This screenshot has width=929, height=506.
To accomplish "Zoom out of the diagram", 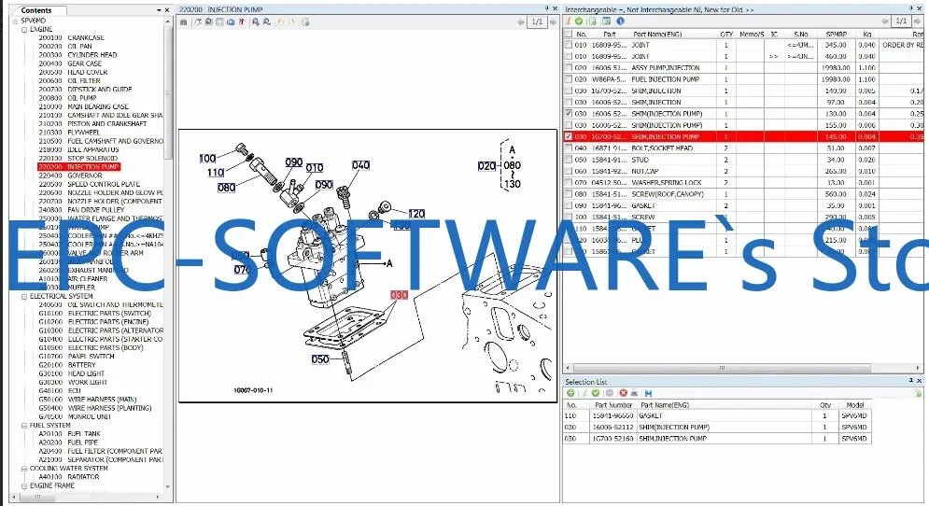I will 267,21.
